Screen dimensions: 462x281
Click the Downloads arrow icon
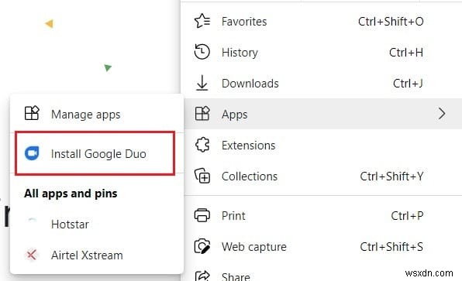coord(202,83)
